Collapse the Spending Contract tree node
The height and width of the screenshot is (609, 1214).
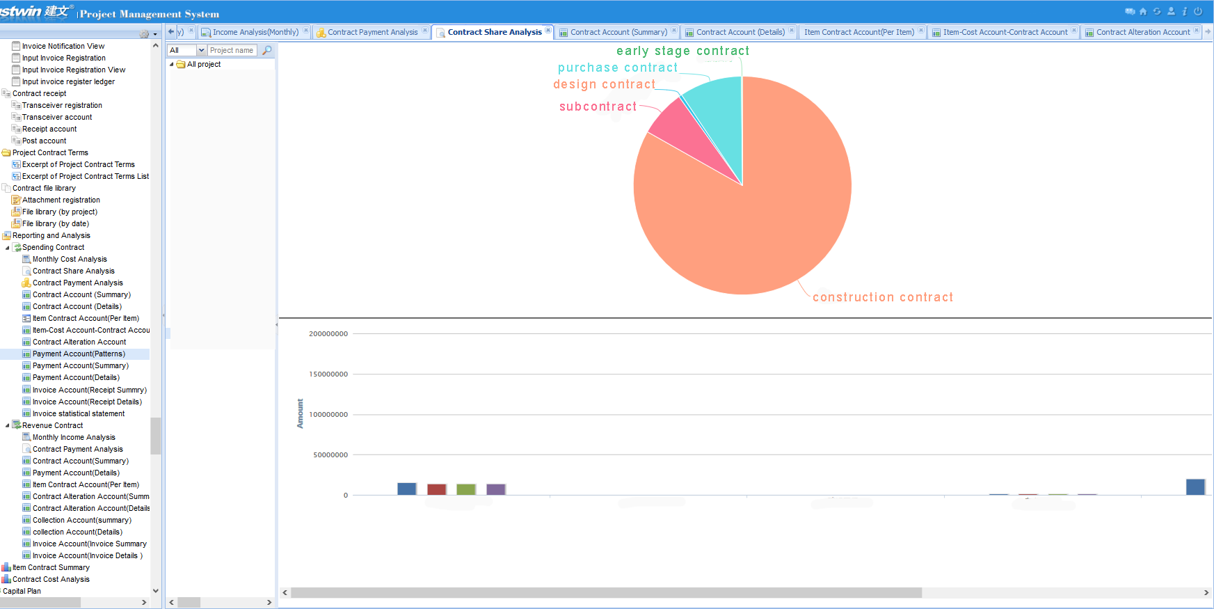pos(8,248)
